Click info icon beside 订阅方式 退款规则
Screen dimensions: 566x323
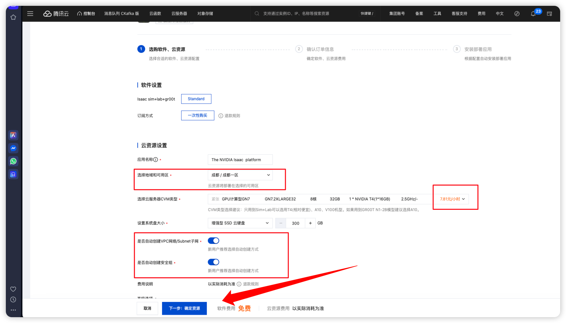coord(221,116)
